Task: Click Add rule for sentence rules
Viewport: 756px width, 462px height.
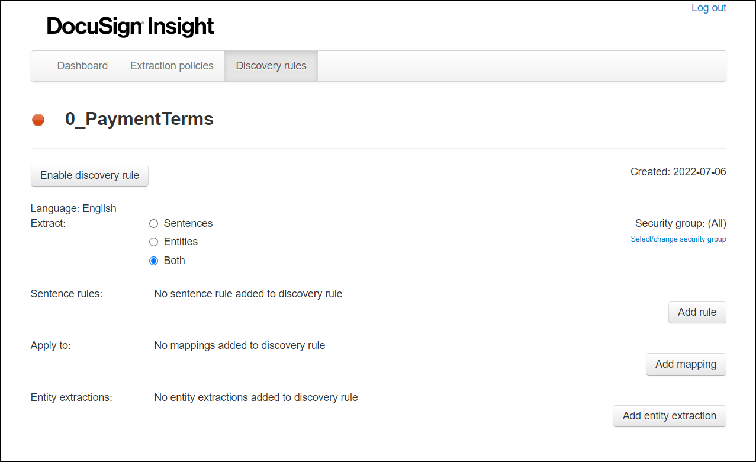Action: (x=697, y=312)
